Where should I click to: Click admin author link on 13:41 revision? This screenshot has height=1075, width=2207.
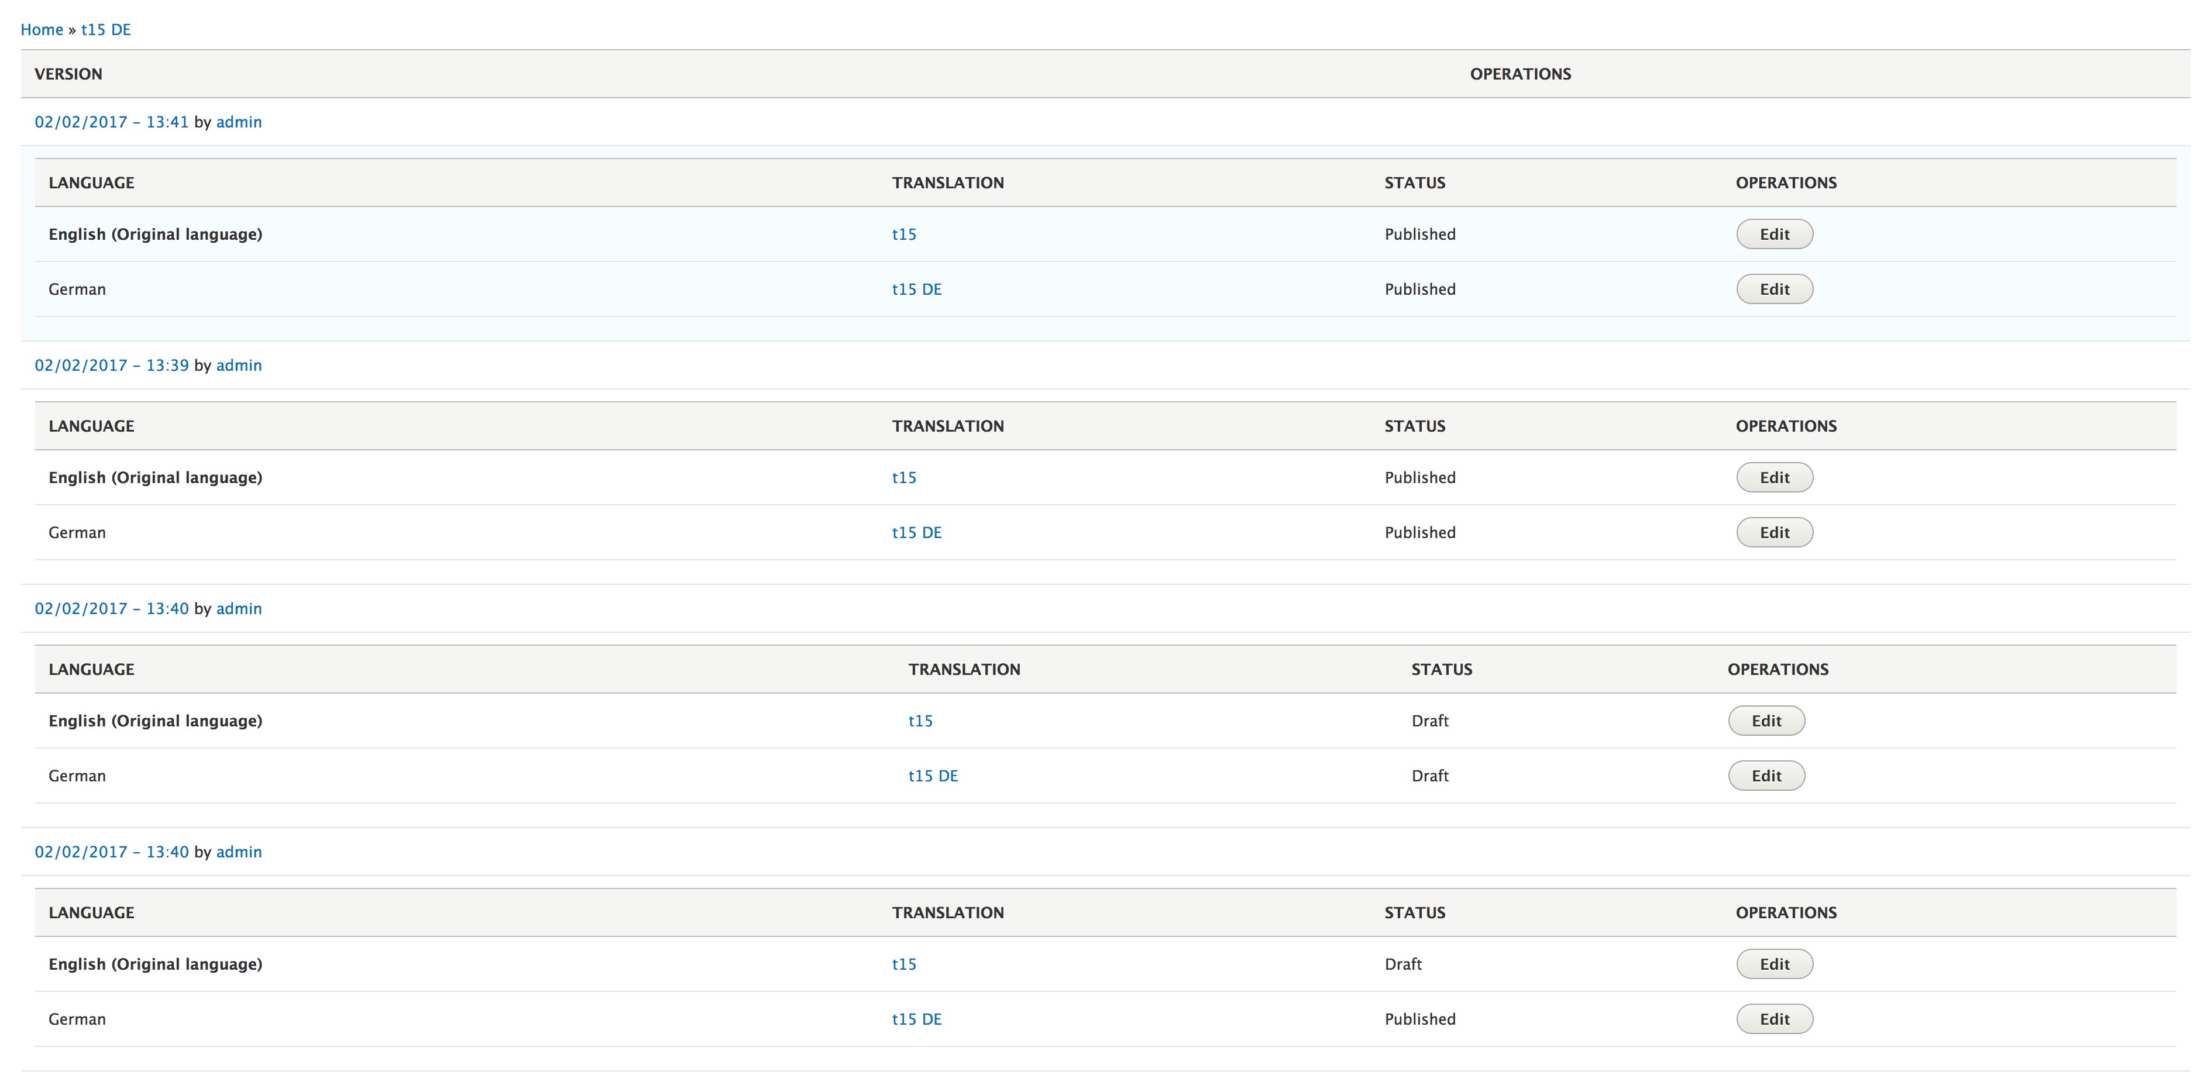pyautogui.click(x=238, y=122)
